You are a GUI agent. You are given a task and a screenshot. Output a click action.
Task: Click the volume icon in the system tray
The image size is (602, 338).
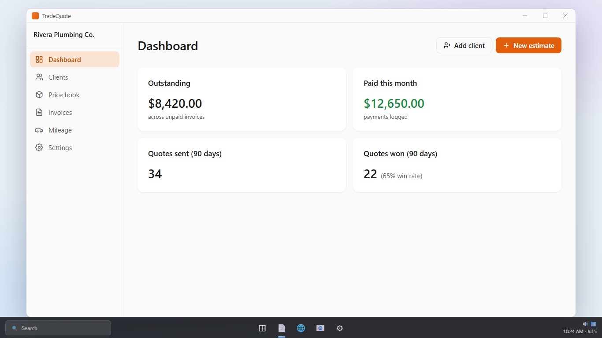pos(585,323)
